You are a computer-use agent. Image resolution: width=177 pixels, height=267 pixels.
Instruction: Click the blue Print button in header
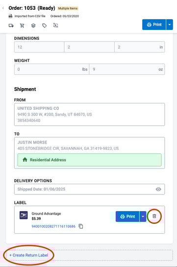pos(154,24)
